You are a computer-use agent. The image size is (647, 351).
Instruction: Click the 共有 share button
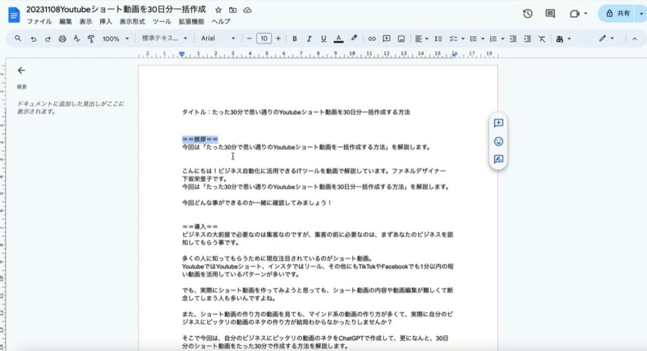[x=619, y=13]
